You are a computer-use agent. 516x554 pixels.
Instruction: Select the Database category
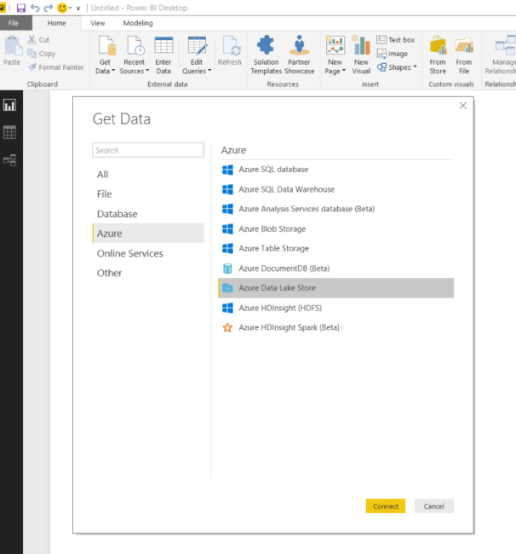[x=148, y=214]
